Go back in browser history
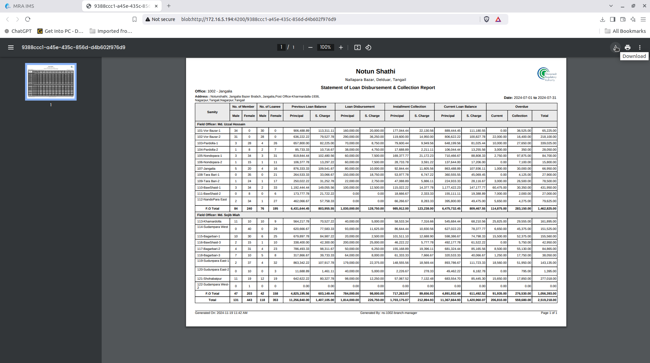Image resolution: width=650 pixels, height=363 pixels. coord(7,19)
